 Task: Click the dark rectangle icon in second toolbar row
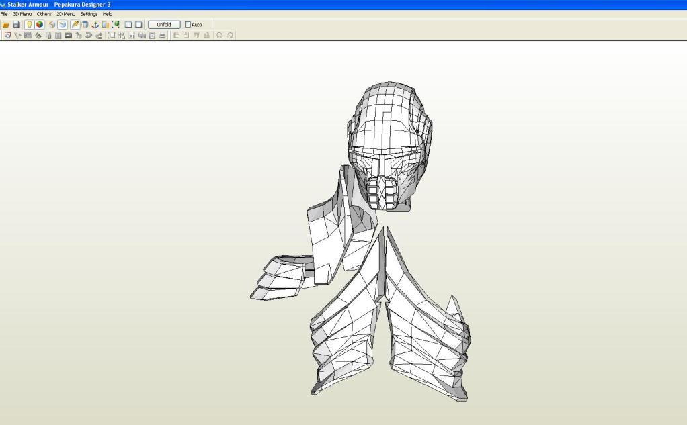69,36
